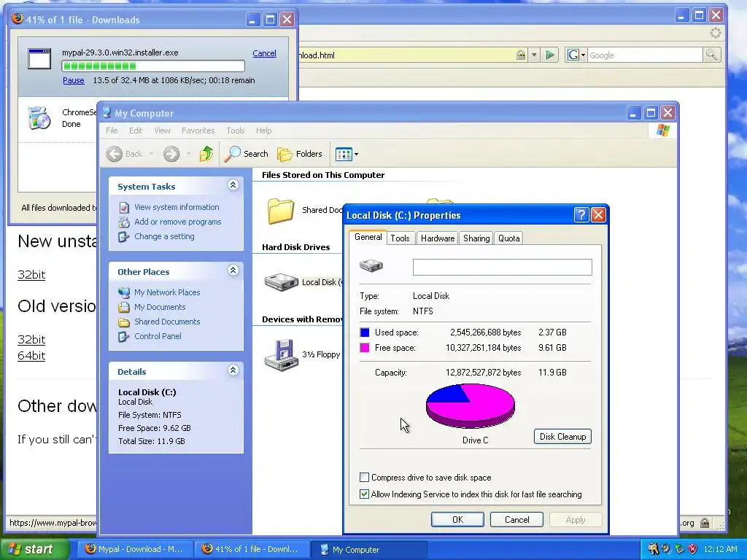Switch to the Quota tab

point(508,238)
